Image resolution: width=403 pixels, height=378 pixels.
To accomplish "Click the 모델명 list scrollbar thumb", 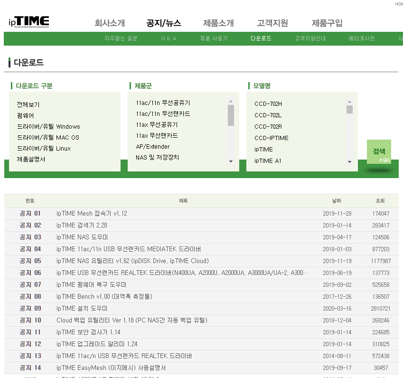I will coord(349,110).
